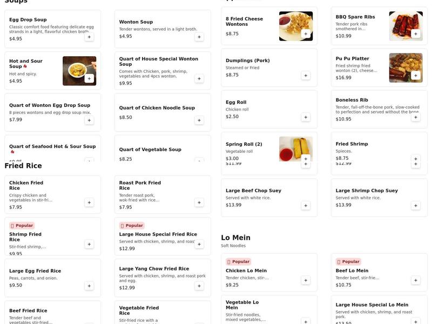Add 8 Fried Cheese Wontons
The image size is (432, 324).
click(x=306, y=33)
